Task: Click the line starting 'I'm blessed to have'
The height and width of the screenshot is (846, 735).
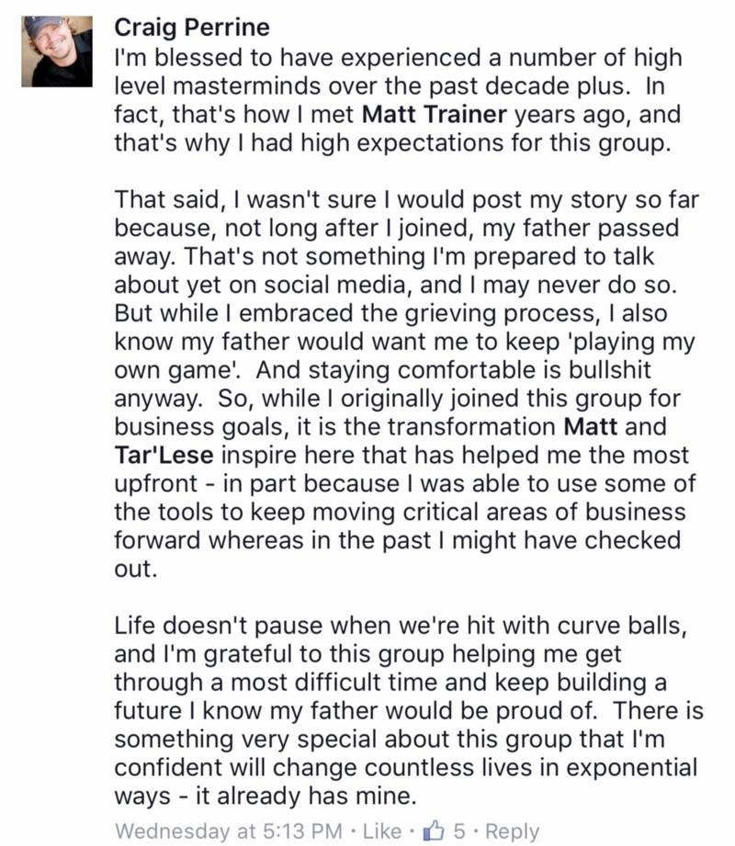Action: (x=398, y=58)
